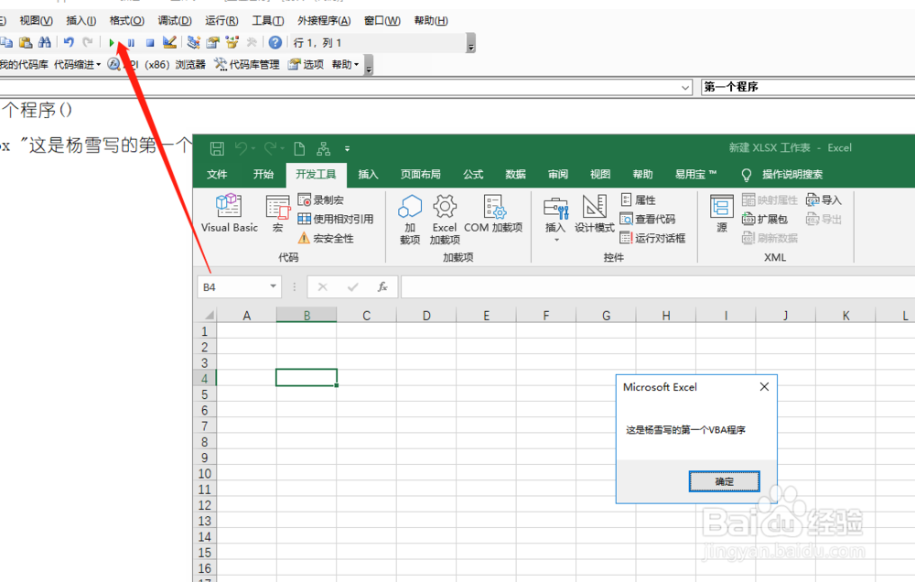This screenshot has width=915, height=582.
Task: Click 属性 in Controls group
Action: coord(639,200)
